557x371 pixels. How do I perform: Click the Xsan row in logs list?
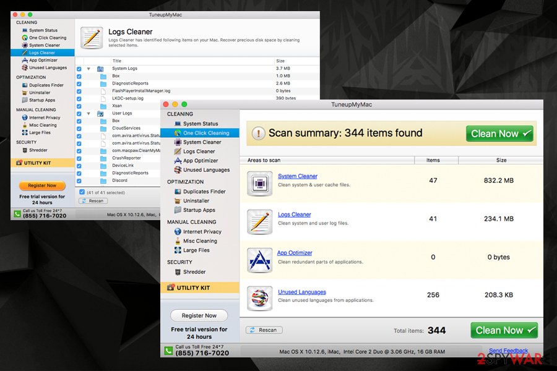pos(117,106)
